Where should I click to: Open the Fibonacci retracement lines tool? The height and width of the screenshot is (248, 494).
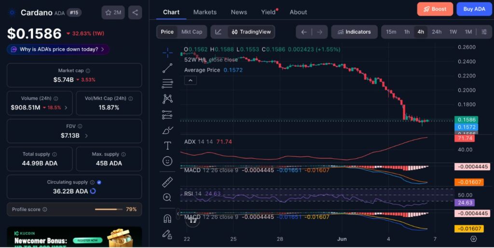pyautogui.click(x=167, y=83)
